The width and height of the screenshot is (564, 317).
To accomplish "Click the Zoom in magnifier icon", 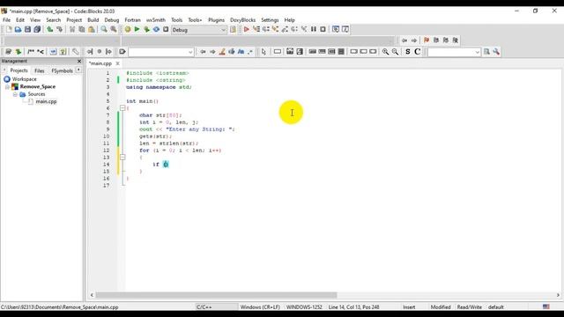I will coord(385,52).
